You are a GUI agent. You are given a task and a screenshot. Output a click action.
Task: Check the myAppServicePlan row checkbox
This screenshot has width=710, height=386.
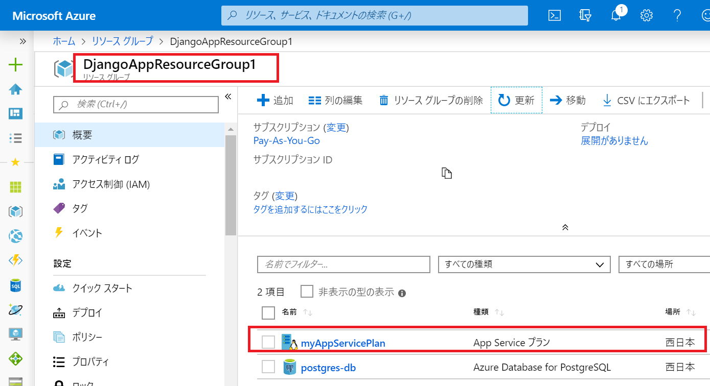point(268,343)
